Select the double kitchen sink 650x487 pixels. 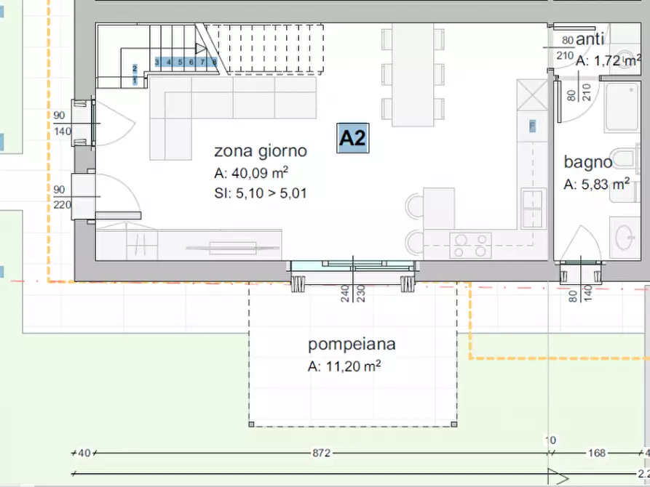point(532,209)
